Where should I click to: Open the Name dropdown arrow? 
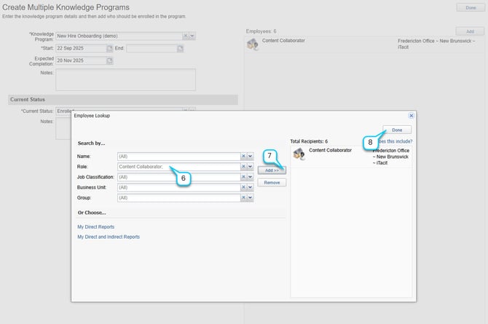pos(251,157)
